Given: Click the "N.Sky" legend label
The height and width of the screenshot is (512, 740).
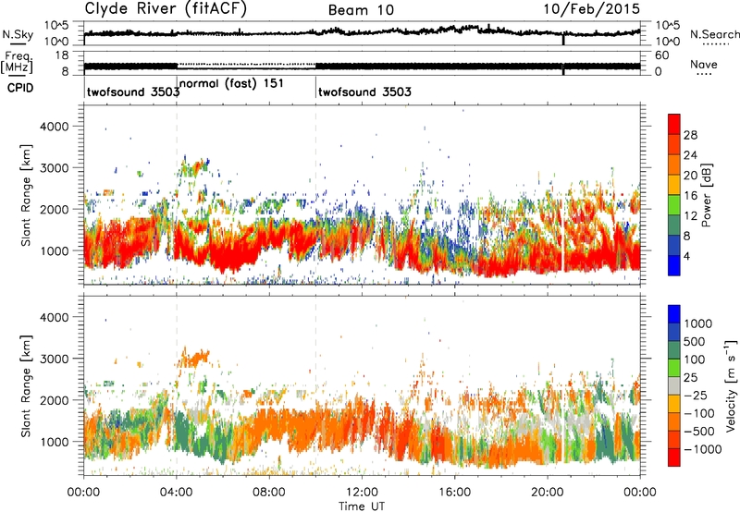Looking at the screenshot, I should (x=18, y=34).
